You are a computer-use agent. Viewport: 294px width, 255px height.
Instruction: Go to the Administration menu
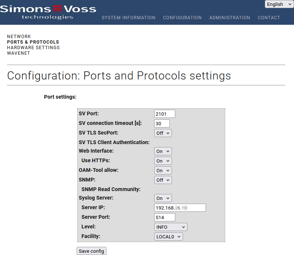[x=230, y=18]
